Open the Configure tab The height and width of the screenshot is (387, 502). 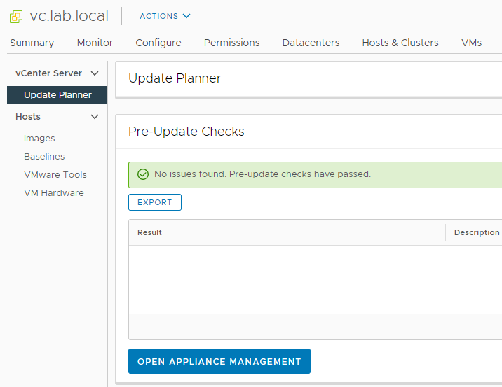coord(158,43)
